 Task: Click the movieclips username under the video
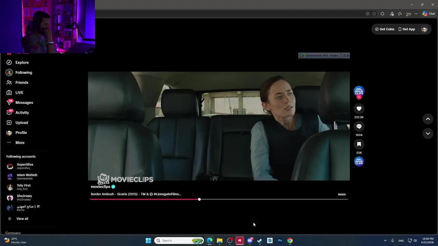(101, 187)
